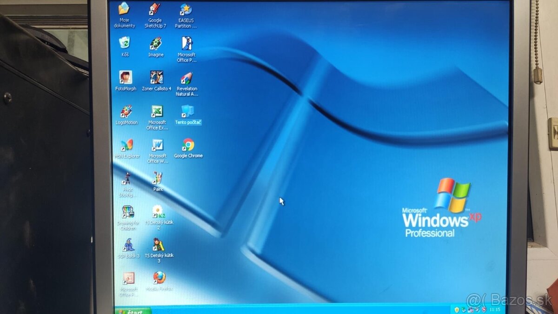This screenshot has height=314, width=558.
Task: Launch Microsoft Office Word shortcut
Action: (x=157, y=145)
